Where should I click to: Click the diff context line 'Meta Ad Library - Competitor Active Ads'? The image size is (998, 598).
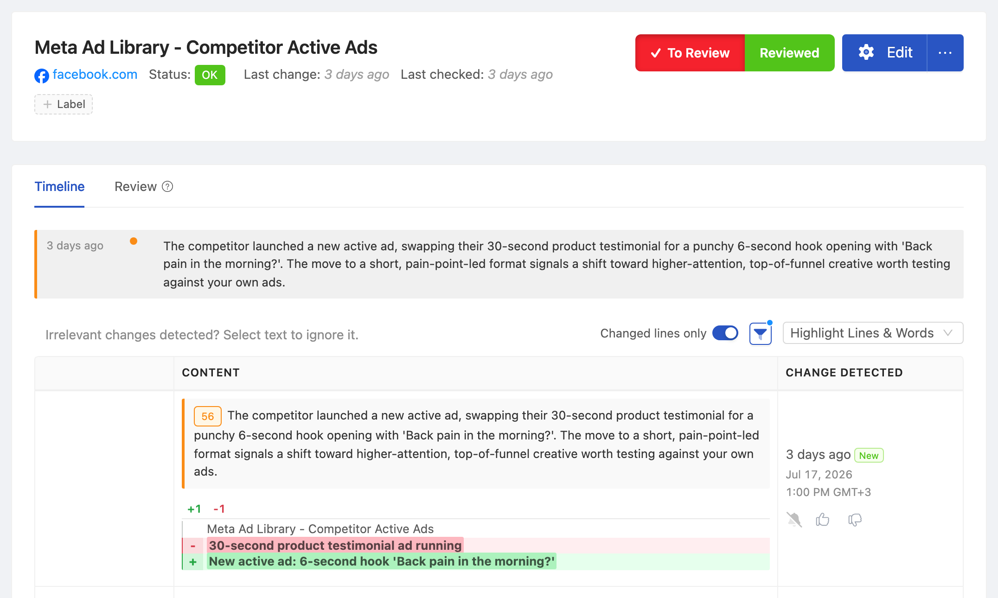pos(320,529)
